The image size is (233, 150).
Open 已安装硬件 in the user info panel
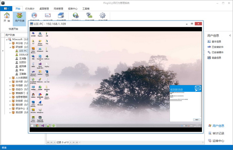pos(215,52)
